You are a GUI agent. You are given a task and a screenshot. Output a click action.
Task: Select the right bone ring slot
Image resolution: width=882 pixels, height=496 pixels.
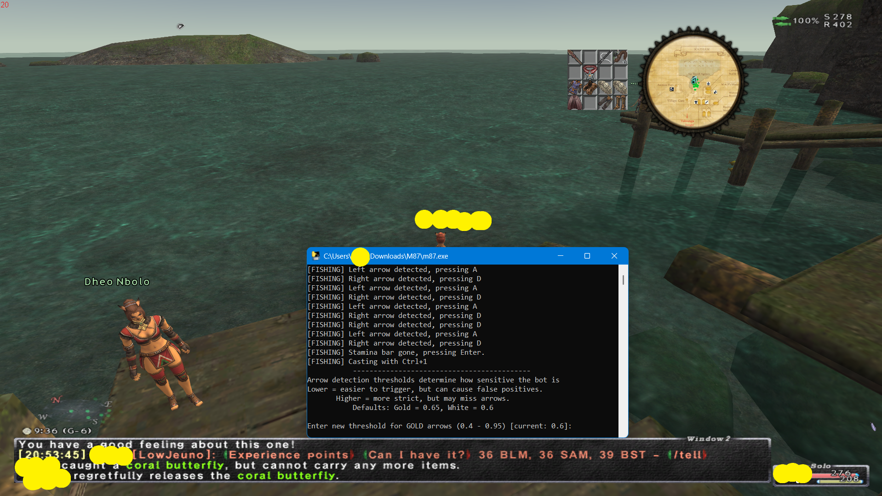coord(620,87)
